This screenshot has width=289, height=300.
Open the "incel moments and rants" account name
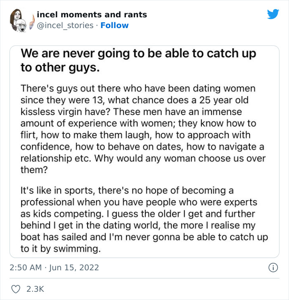[92, 15]
